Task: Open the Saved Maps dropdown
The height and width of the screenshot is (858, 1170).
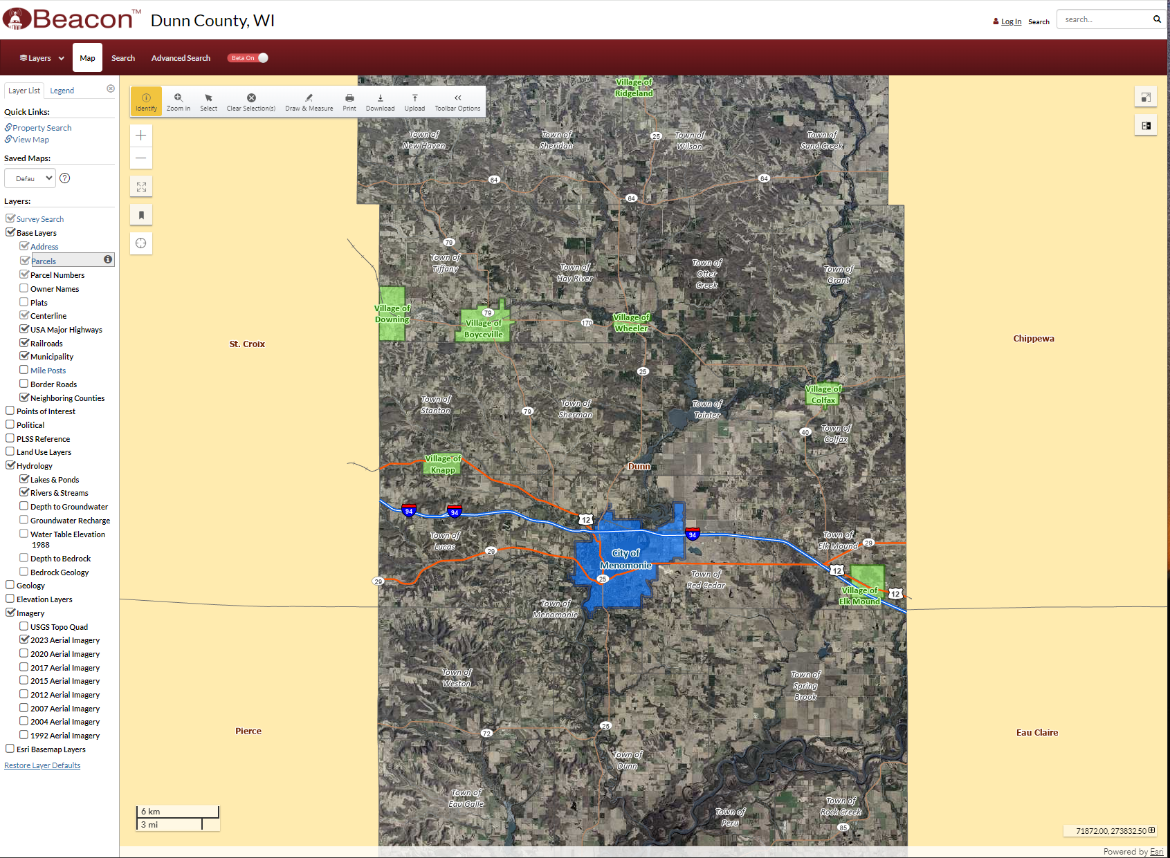Action: click(30, 178)
